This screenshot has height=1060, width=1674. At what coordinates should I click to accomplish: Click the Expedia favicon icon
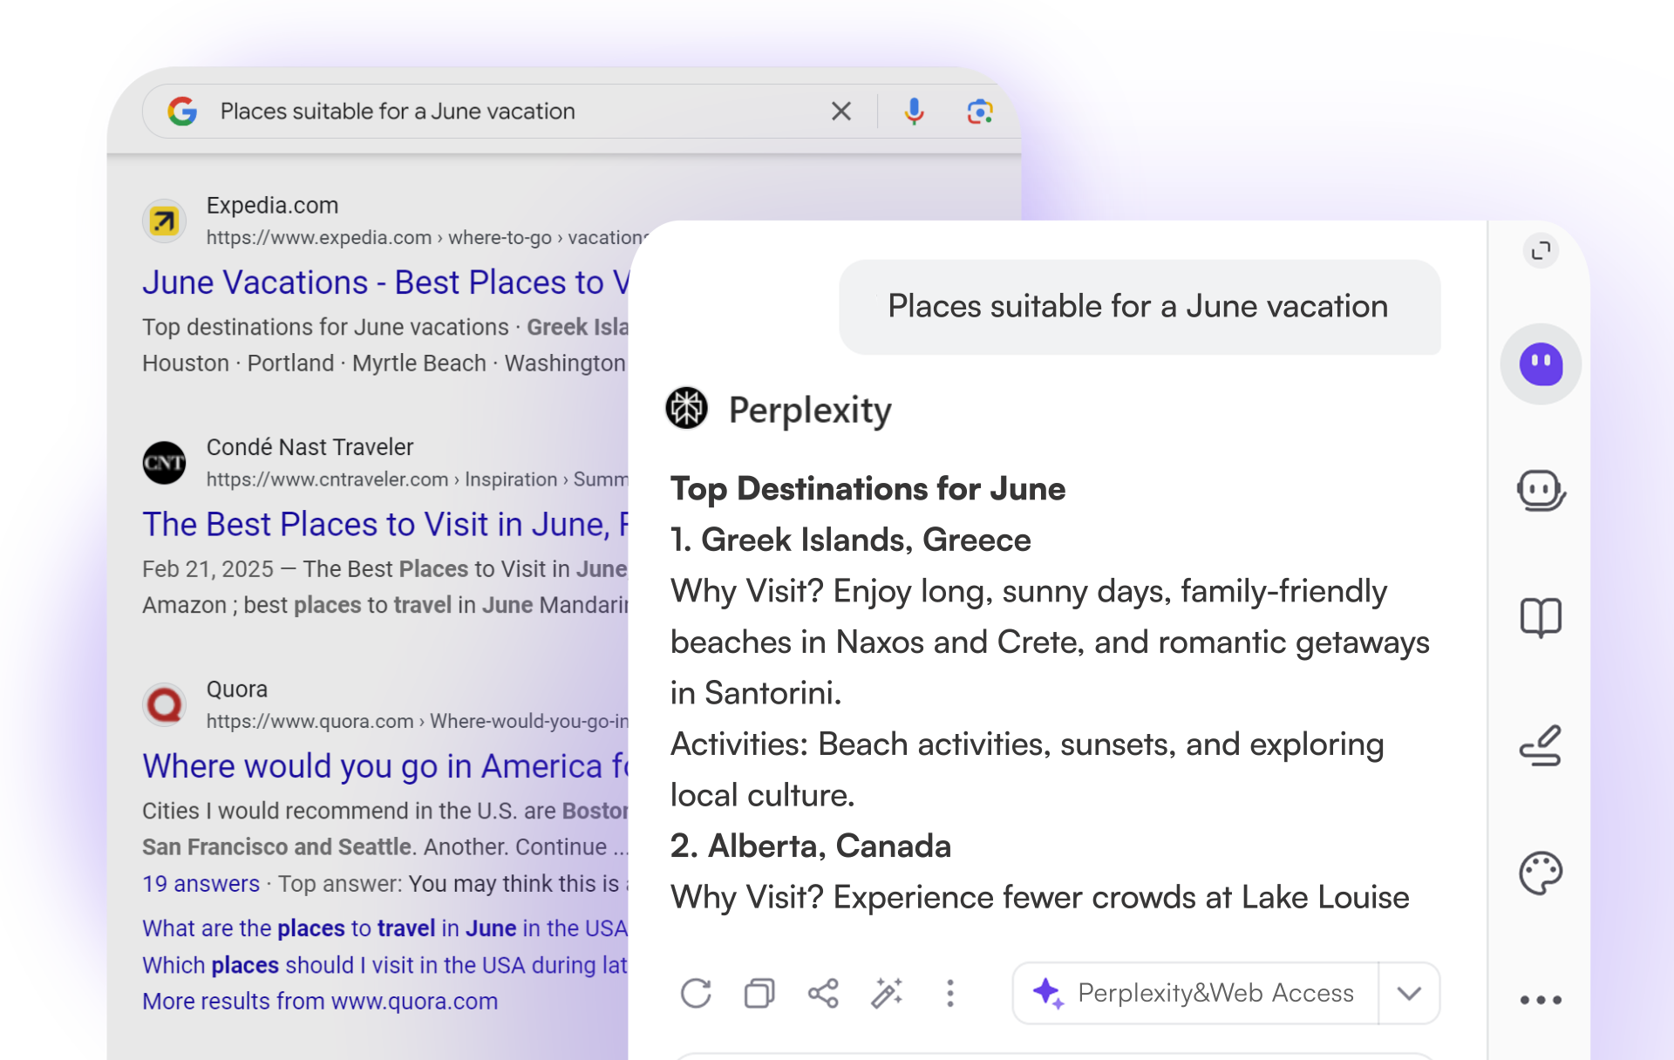click(x=164, y=221)
